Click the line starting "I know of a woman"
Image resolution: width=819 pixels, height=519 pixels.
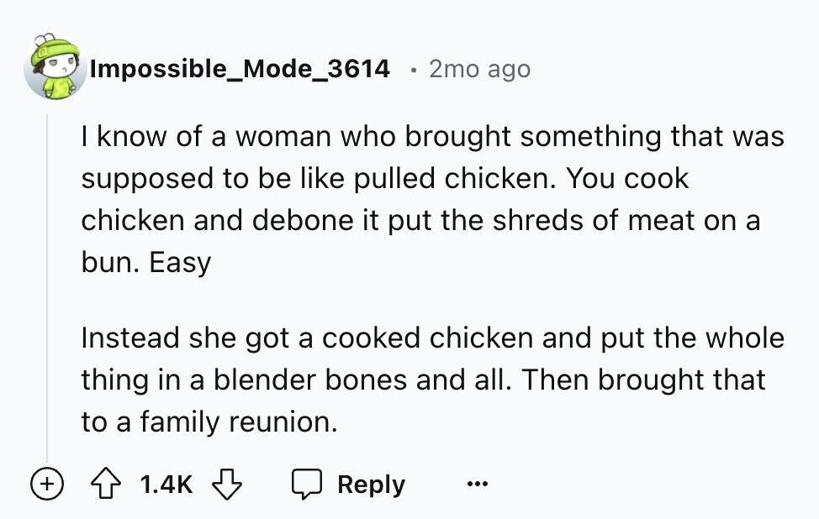coord(432,137)
